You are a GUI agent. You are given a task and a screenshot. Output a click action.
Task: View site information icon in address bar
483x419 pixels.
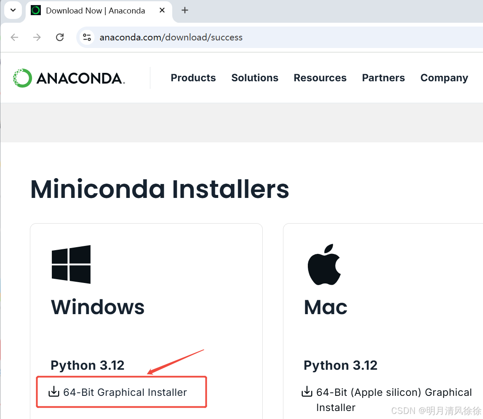coord(87,37)
